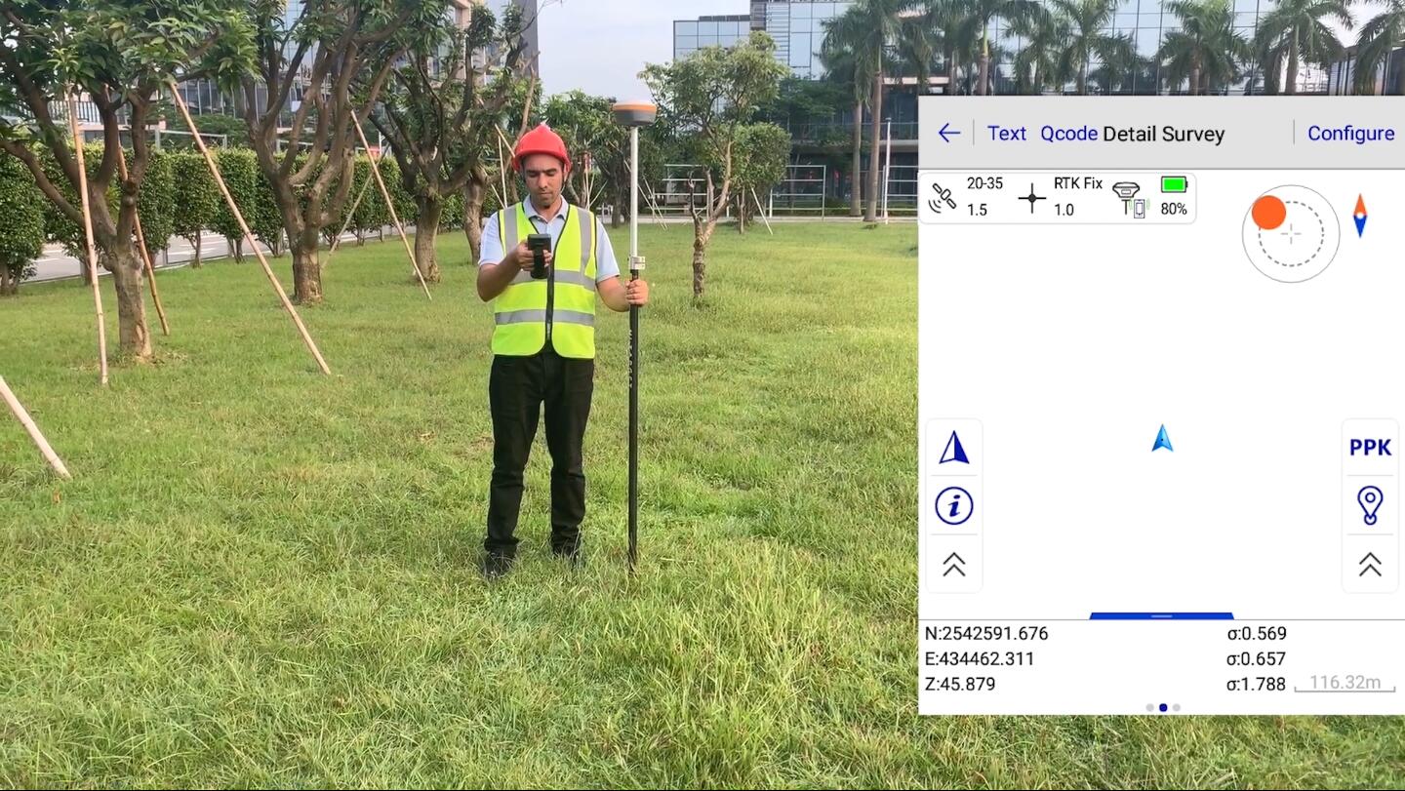
Task: Open the Configure settings
Action: (1350, 134)
